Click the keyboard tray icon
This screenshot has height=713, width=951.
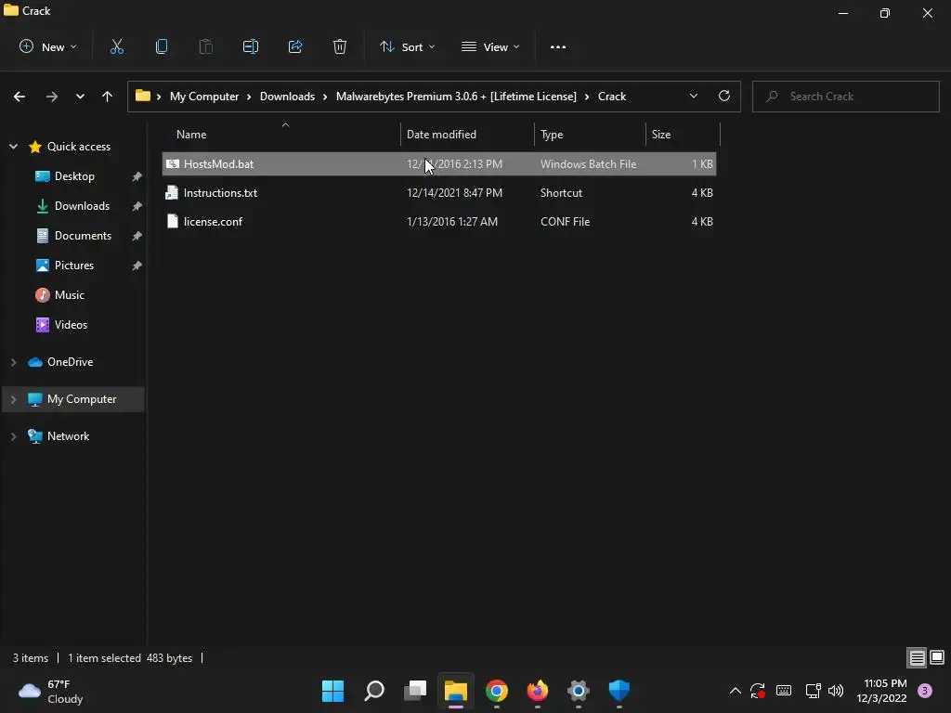(784, 691)
